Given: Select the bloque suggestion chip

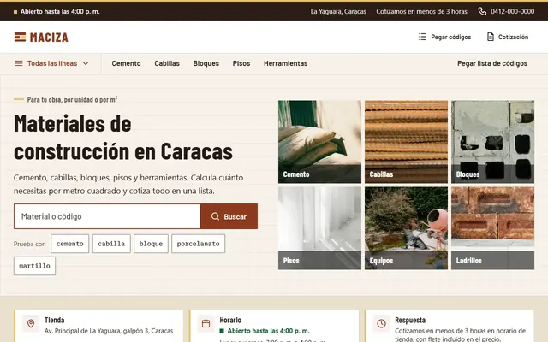Looking at the screenshot, I should point(151,244).
